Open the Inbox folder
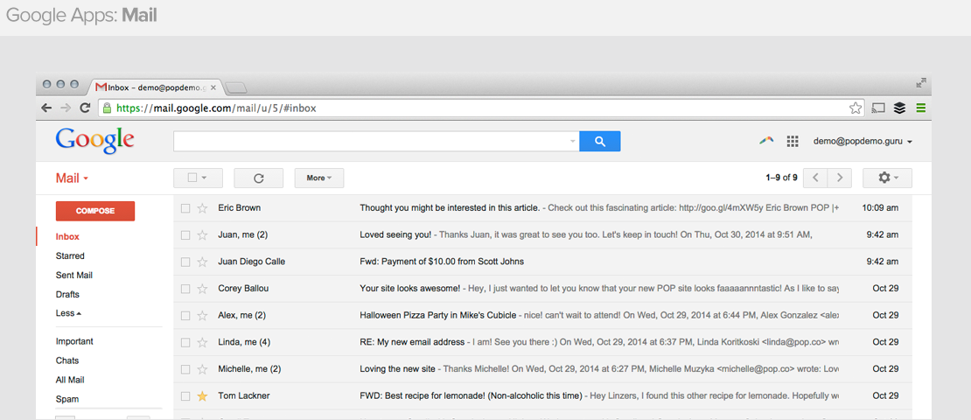Image resolution: width=971 pixels, height=420 pixels. (x=67, y=236)
